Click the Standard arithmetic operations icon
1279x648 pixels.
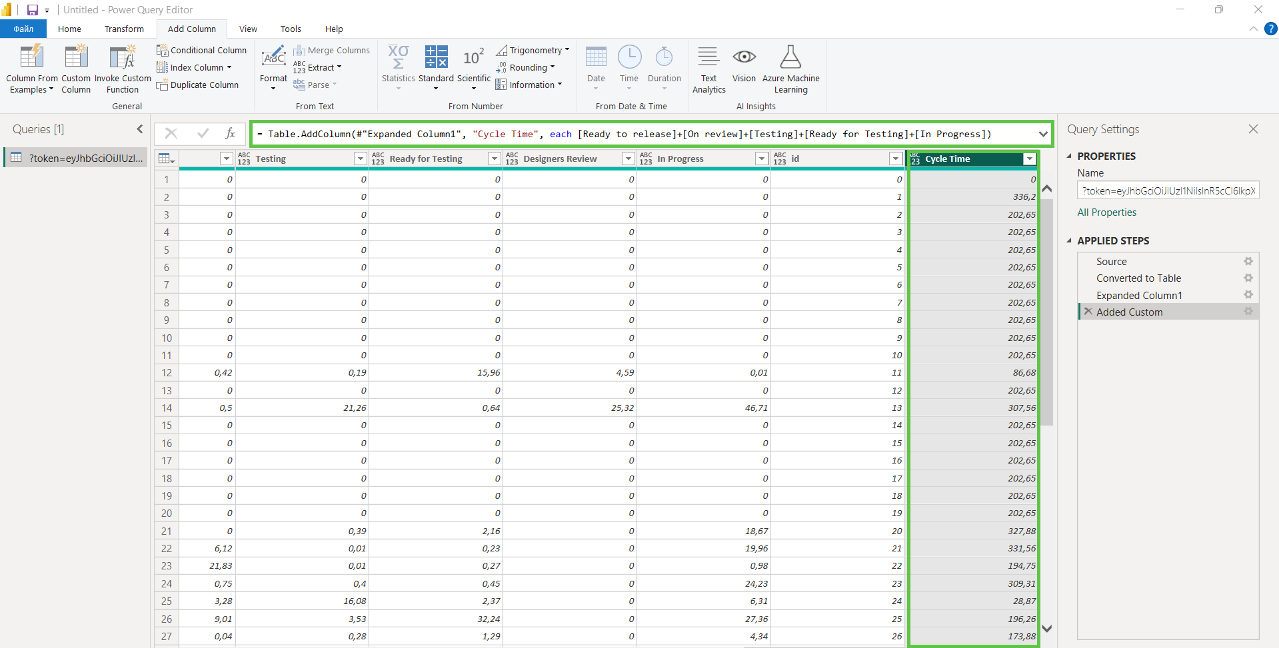tap(436, 58)
